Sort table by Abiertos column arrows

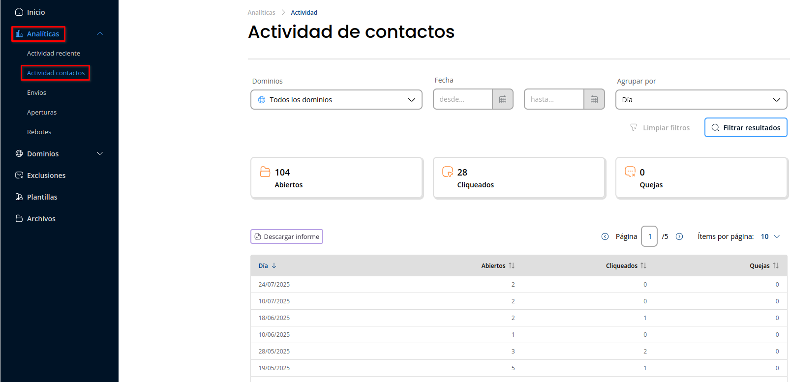pos(512,265)
